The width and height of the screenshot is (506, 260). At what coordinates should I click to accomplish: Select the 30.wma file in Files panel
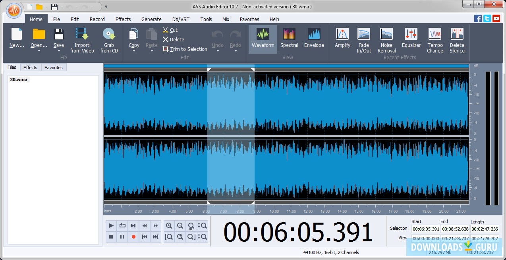(18, 79)
